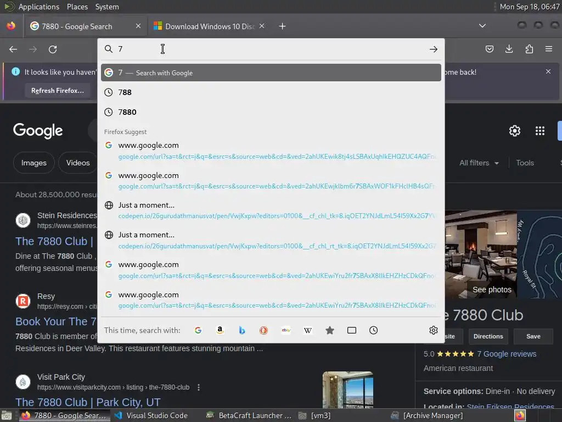Close the 7880 - Google Search tab
The height and width of the screenshot is (422, 562).
click(138, 26)
